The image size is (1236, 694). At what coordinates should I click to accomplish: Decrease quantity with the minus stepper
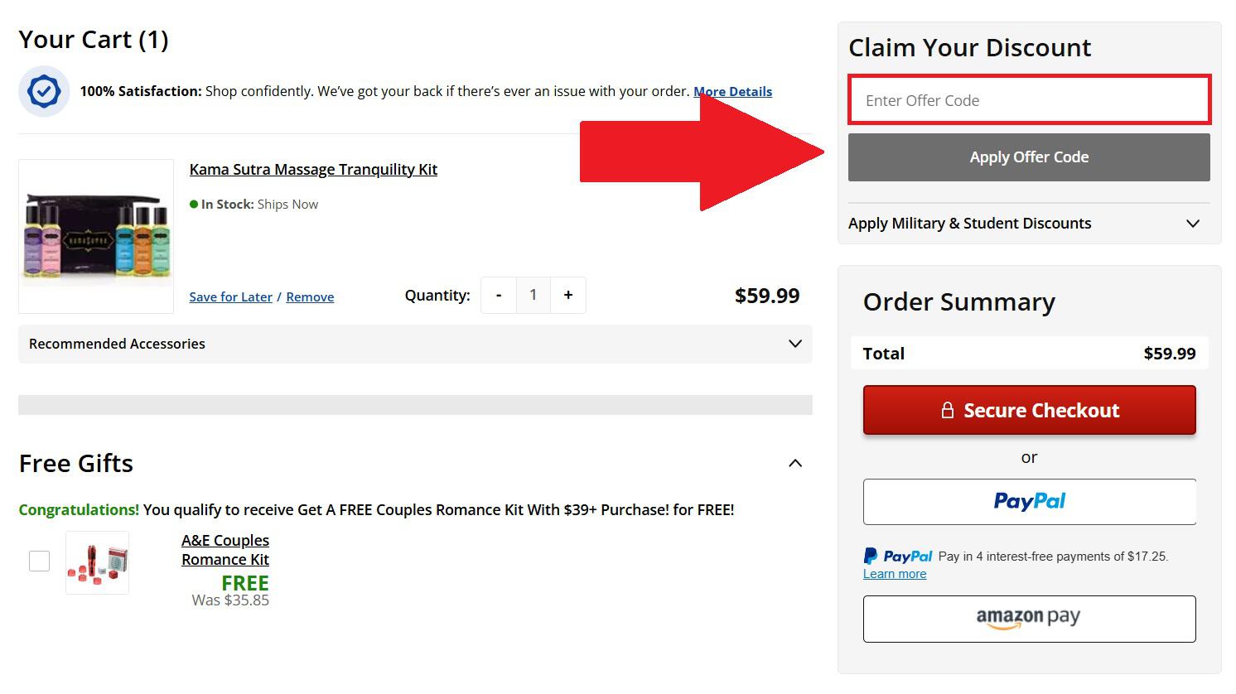click(498, 295)
